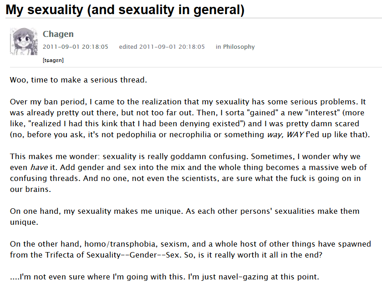The height and width of the screenshot is (289, 382).
Task: Click the original post timestamp 2011-09-01 20:18:05
Action: coord(76,46)
